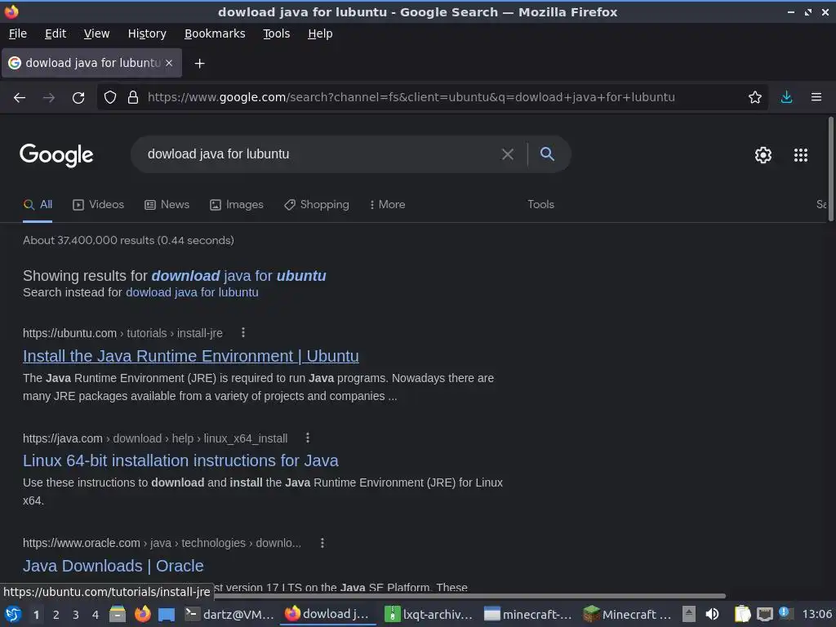Click the show desktop taskbar icon
The height and width of the screenshot is (627, 836).
[x=167, y=615]
